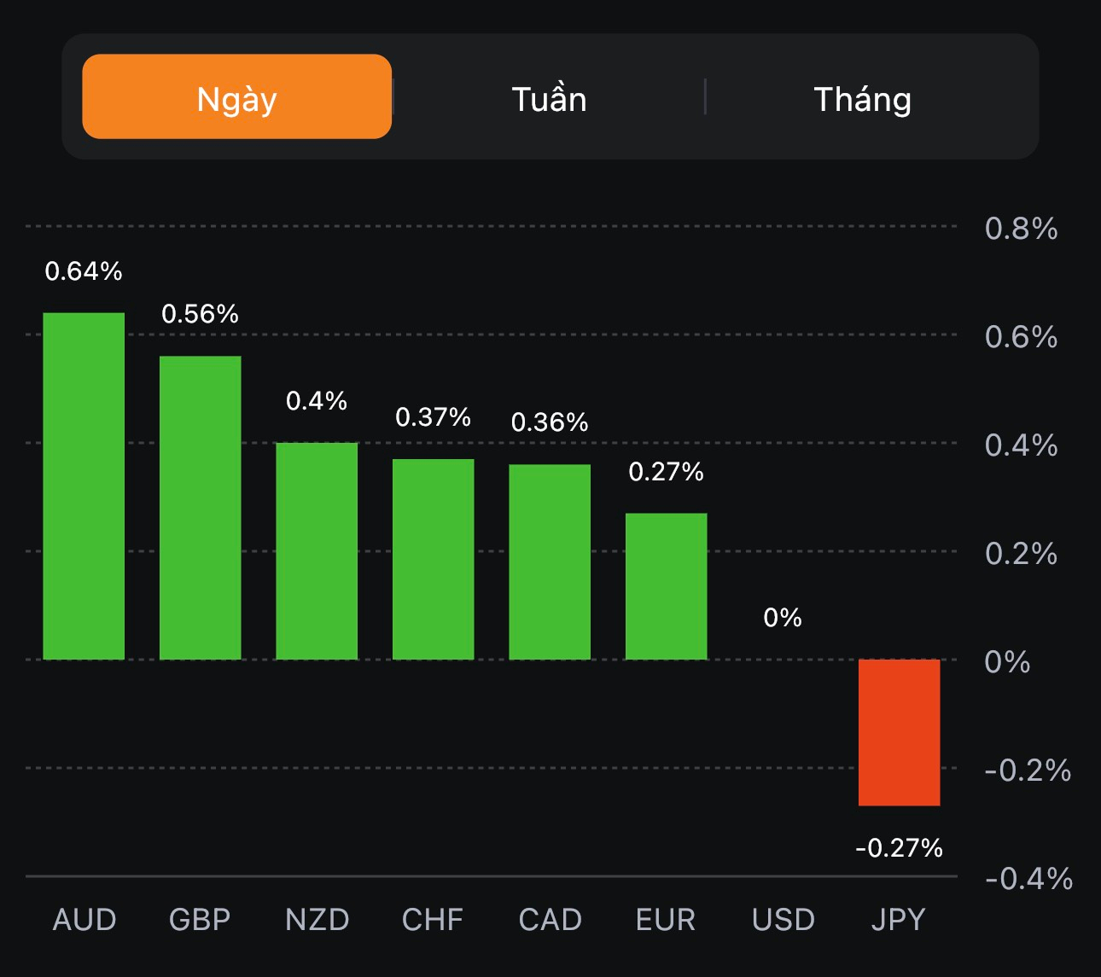Tap the 0.56% value label
This screenshot has height=977, width=1101.
click(201, 314)
